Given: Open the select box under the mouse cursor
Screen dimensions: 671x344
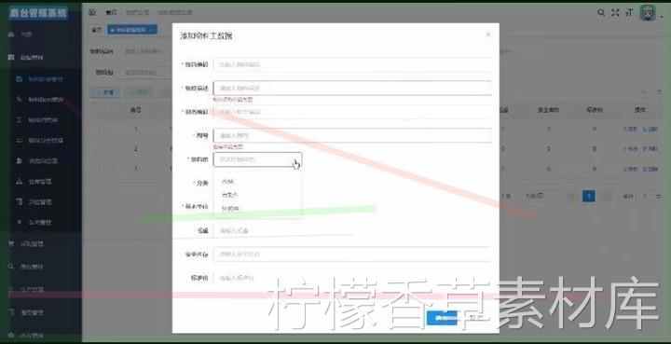Looking at the screenshot, I should coord(257,159).
